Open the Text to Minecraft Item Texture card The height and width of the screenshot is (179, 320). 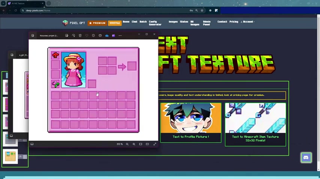click(255, 124)
